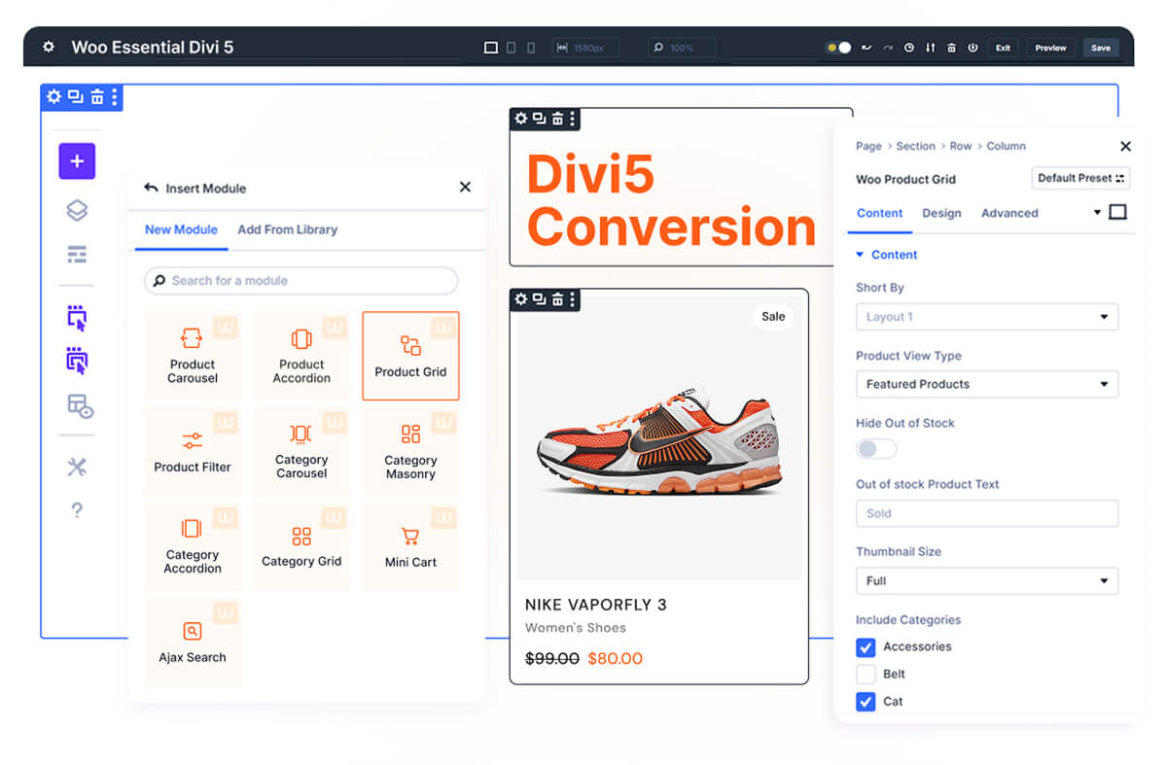Open the layers icon in left sidebar
Image resolution: width=1168 pixels, height=765 pixels.
(x=77, y=210)
